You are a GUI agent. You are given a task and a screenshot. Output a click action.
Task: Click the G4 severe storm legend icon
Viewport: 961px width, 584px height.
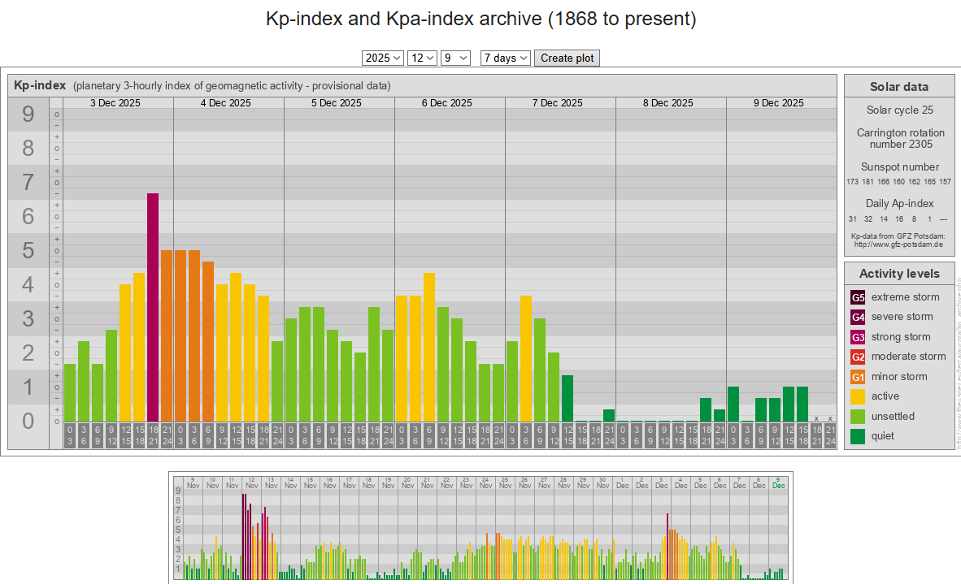point(858,317)
